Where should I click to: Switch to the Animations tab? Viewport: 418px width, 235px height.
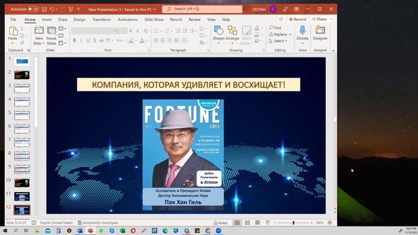click(x=128, y=20)
